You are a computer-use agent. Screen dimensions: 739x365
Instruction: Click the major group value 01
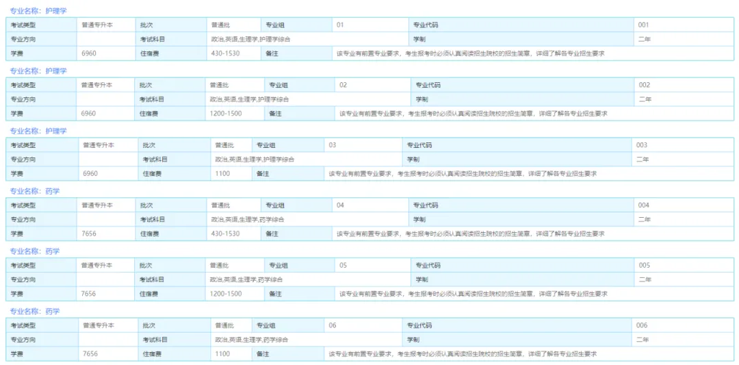[x=340, y=25]
